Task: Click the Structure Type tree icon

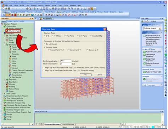Action: point(7,31)
